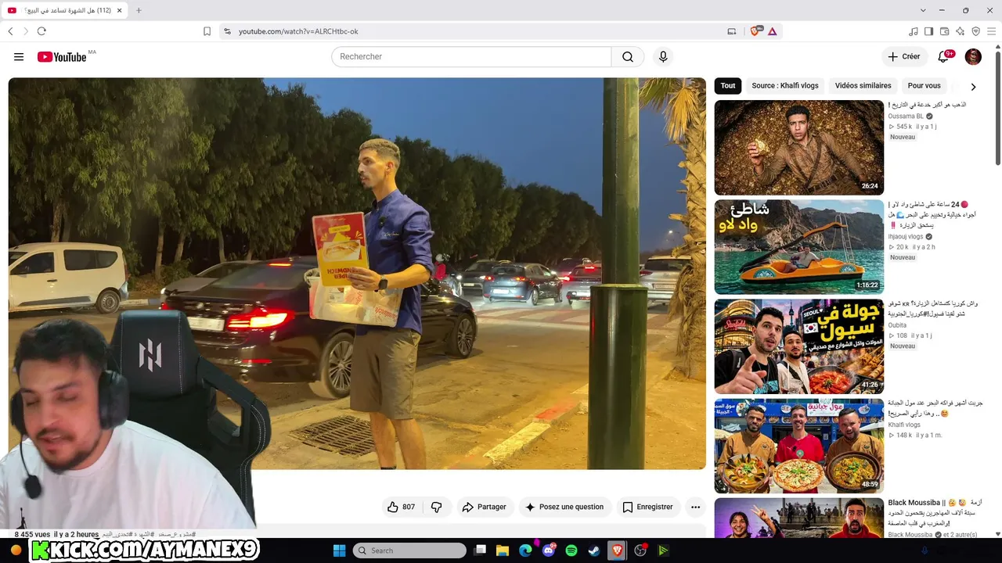Click the 'Enregistrer' save button

[x=647, y=507]
